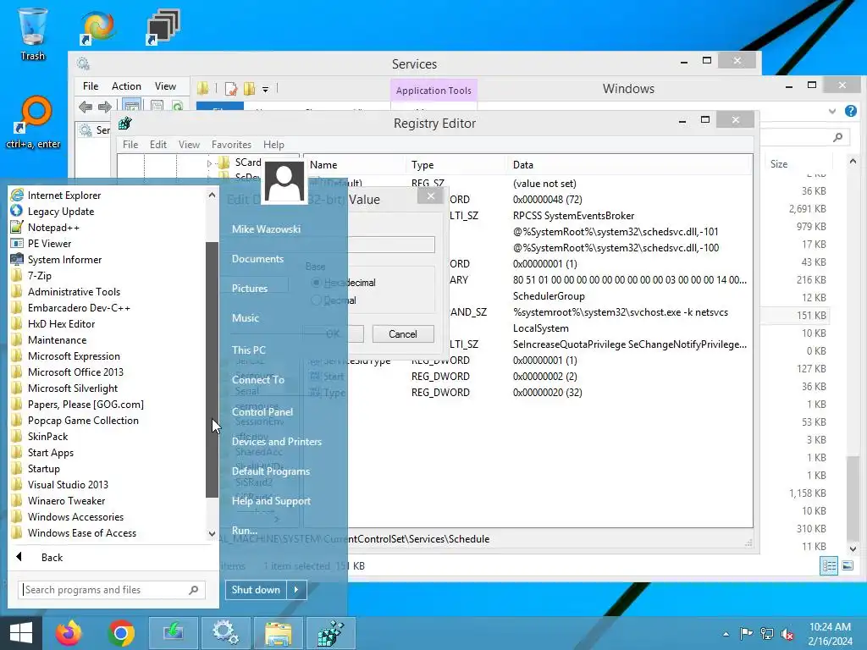This screenshot has width=867, height=650.
Task: Click Forward arrow in Services toolbar
Action: (x=104, y=107)
